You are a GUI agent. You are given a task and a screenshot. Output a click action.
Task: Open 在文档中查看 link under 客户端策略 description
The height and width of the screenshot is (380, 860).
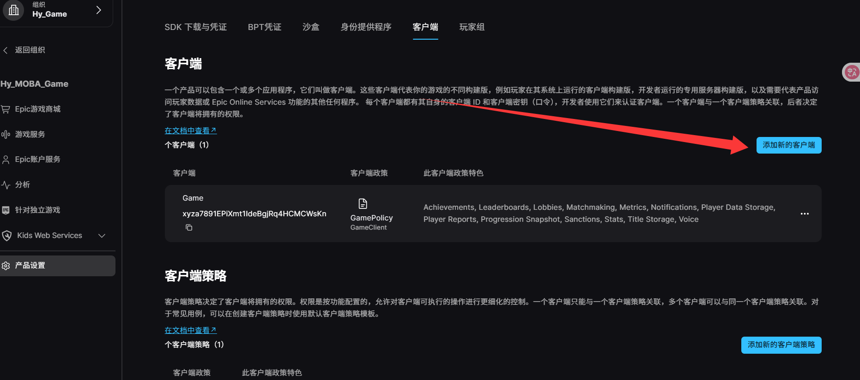coord(190,330)
